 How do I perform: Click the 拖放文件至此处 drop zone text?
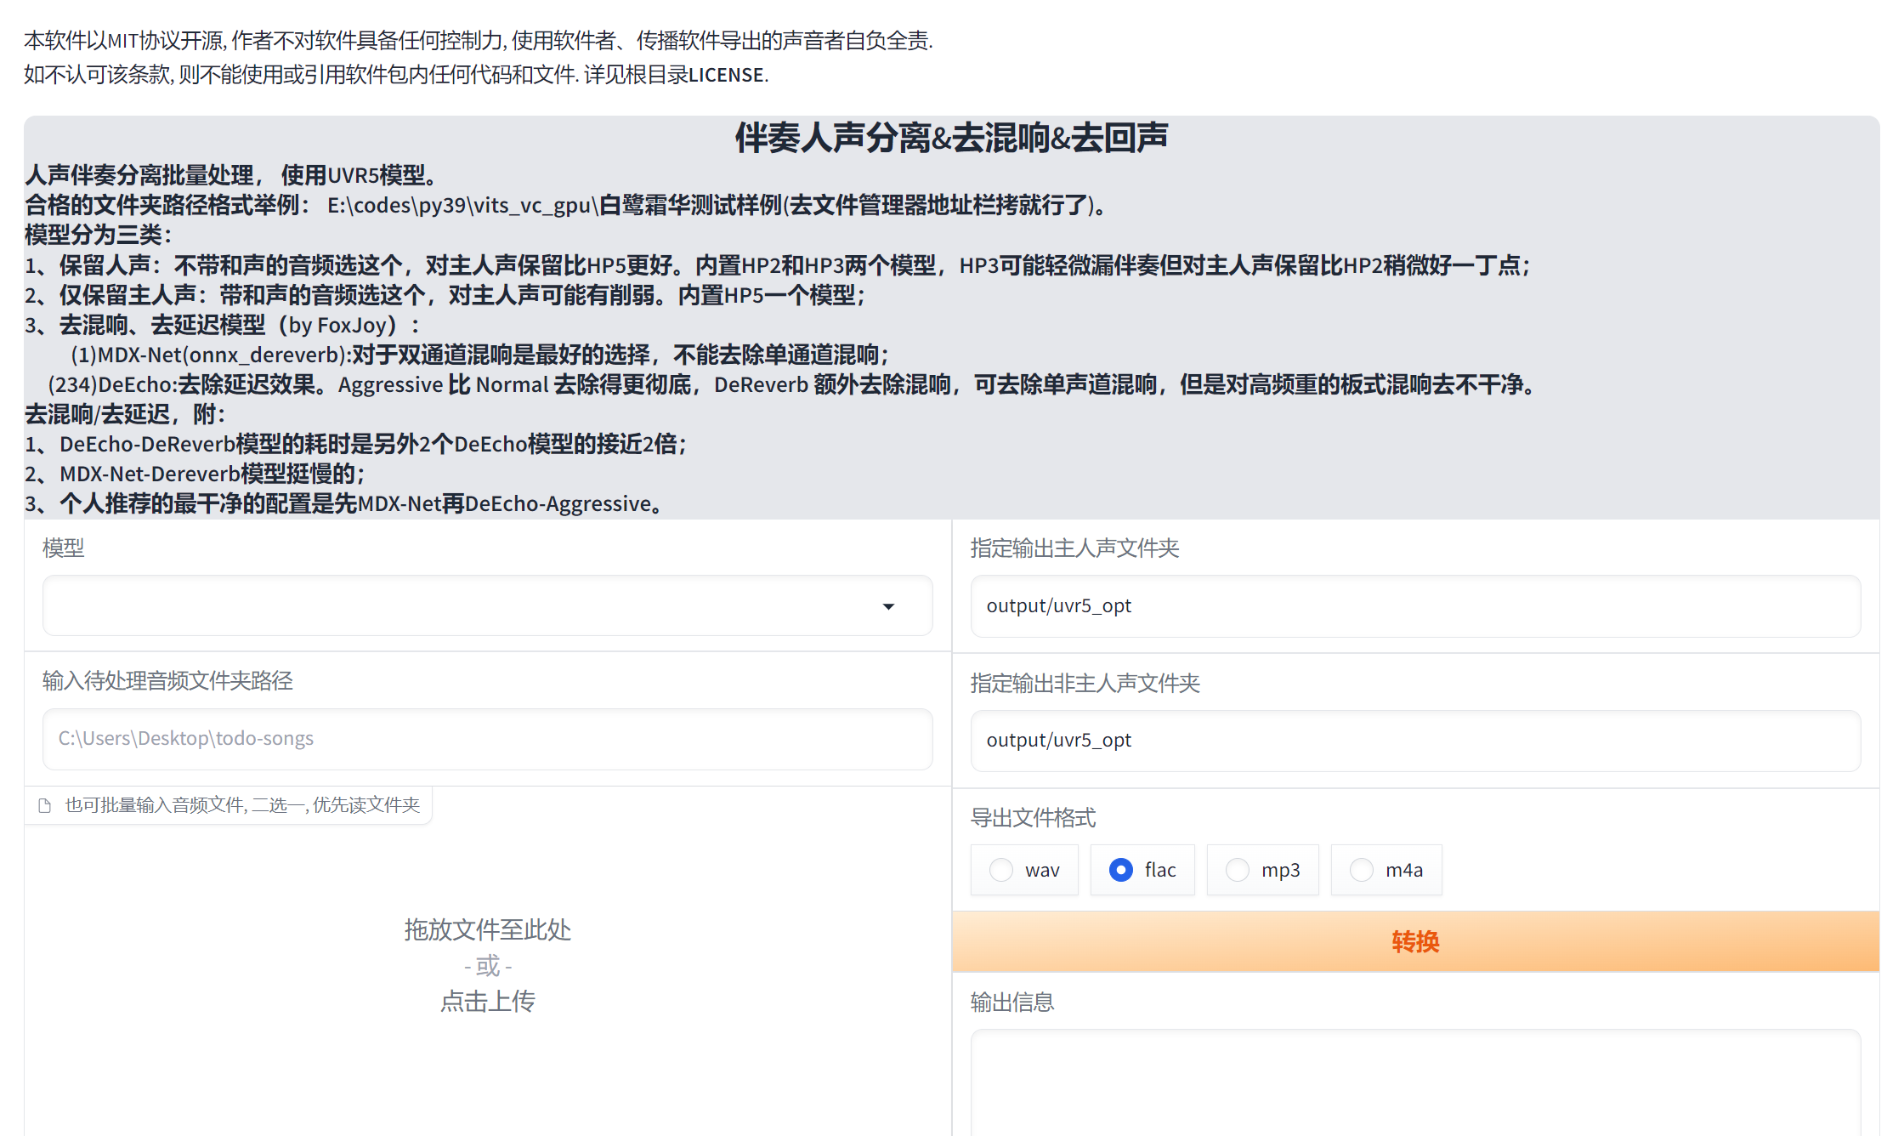487,929
